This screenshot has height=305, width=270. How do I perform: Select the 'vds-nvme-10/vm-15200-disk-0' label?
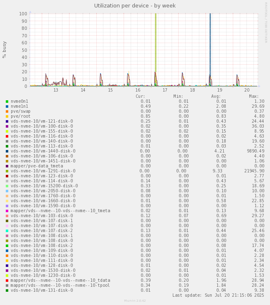click(x=44, y=186)
